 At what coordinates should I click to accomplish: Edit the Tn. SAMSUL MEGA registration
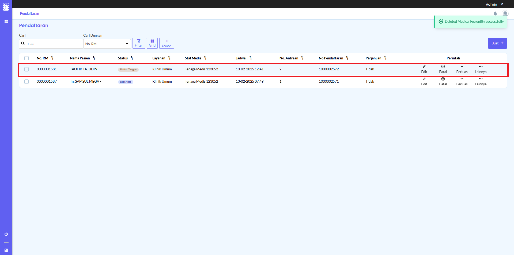pos(424,82)
